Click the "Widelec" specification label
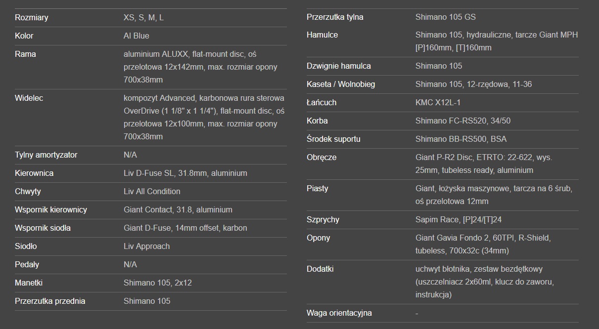Image resolution: width=599 pixels, height=329 pixels. [x=29, y=98]
